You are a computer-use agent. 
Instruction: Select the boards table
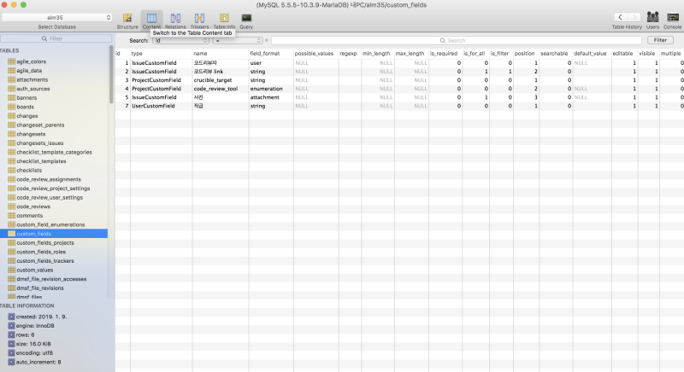pyautogui.click(x=26, y=107)
